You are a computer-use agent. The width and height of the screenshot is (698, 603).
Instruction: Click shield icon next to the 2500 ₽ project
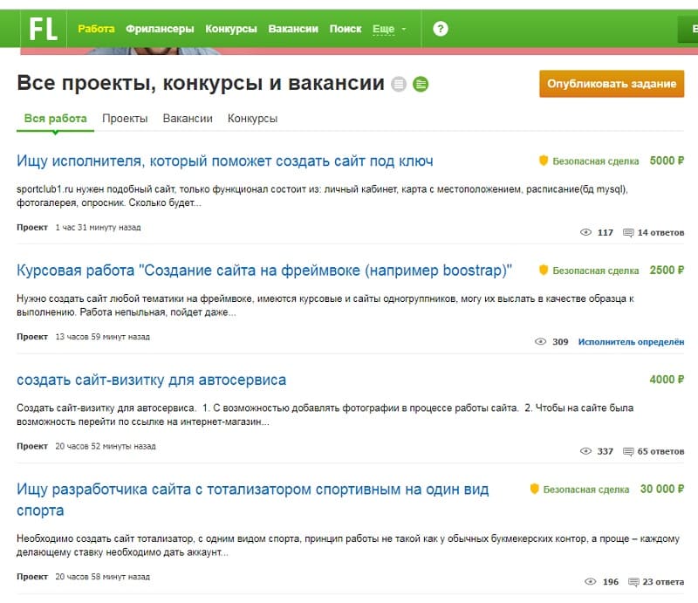[543, 271]
